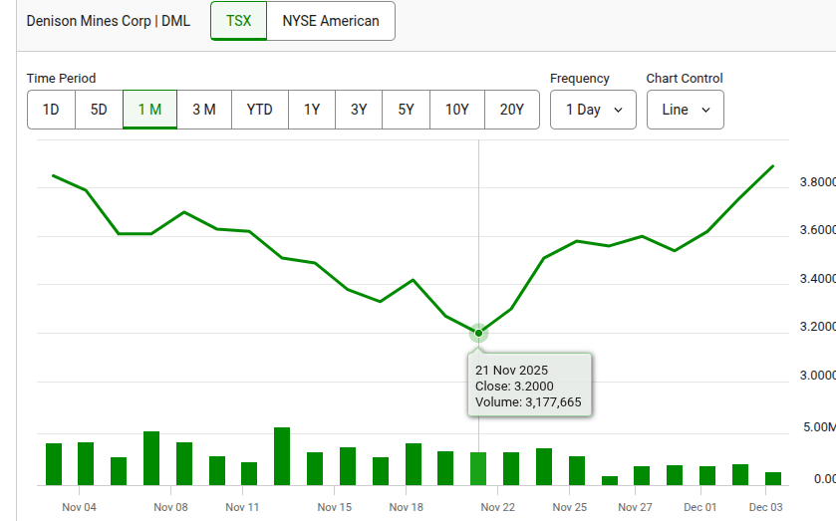
Task: Show the 3Y time period
Action: [359, 110]
